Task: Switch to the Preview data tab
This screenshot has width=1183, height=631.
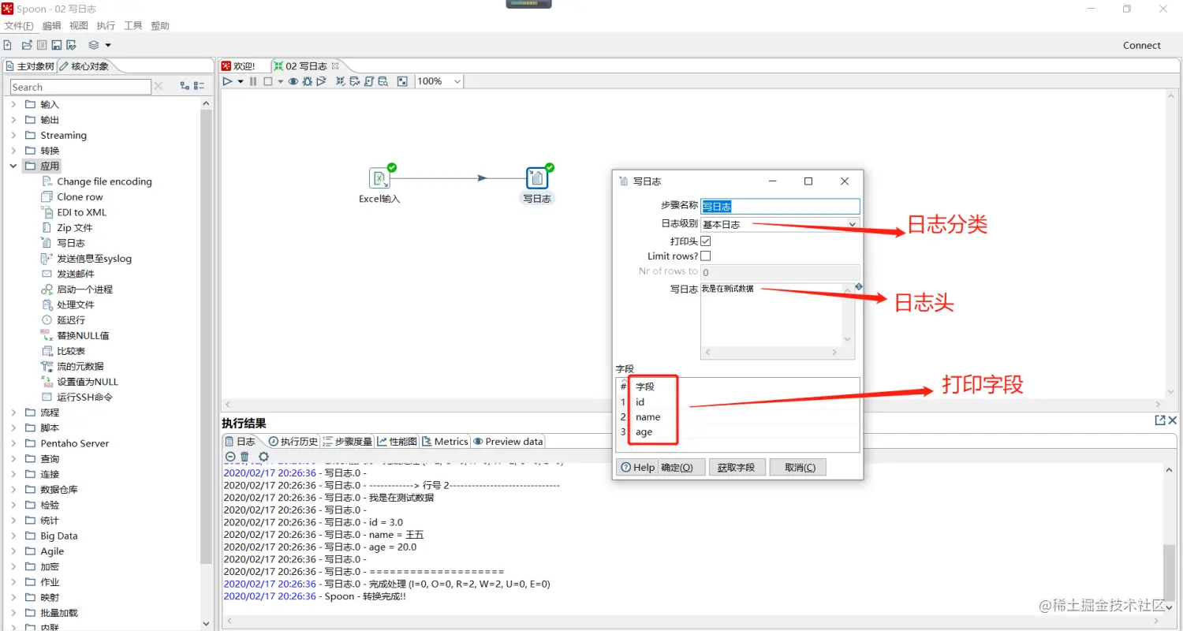Action: (x=508, y=442)
